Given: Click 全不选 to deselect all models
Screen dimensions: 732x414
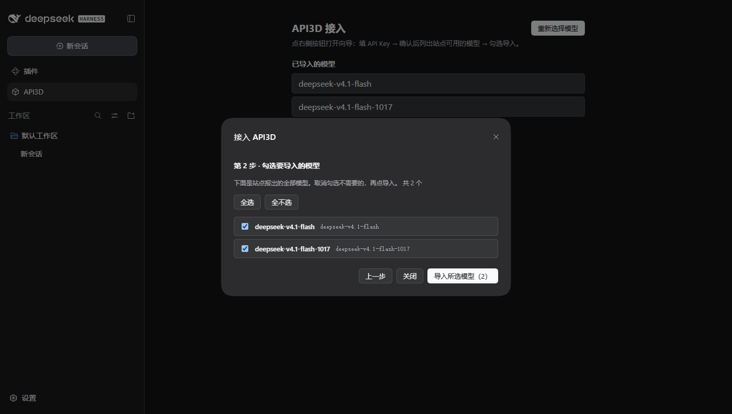Looking at the screenshot, I should (281, 202).
